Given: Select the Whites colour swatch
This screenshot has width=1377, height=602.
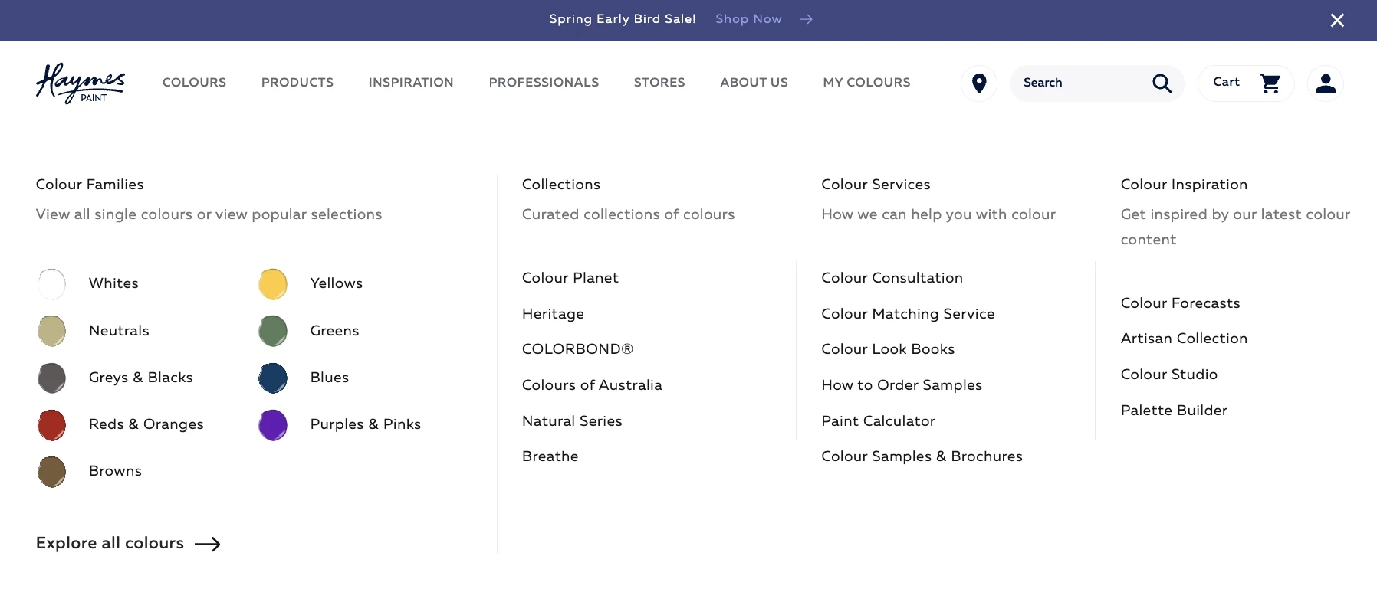Looking at the screenshot, I should tap(51, 284).
